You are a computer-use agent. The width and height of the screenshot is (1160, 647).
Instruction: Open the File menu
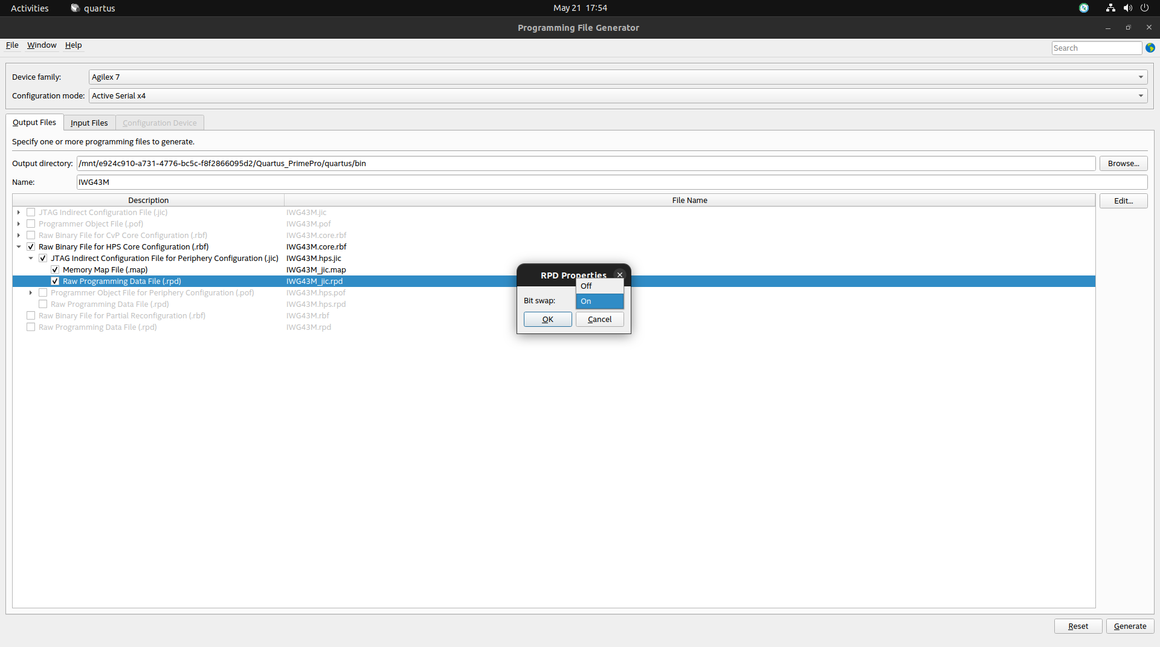coord(12,45)
